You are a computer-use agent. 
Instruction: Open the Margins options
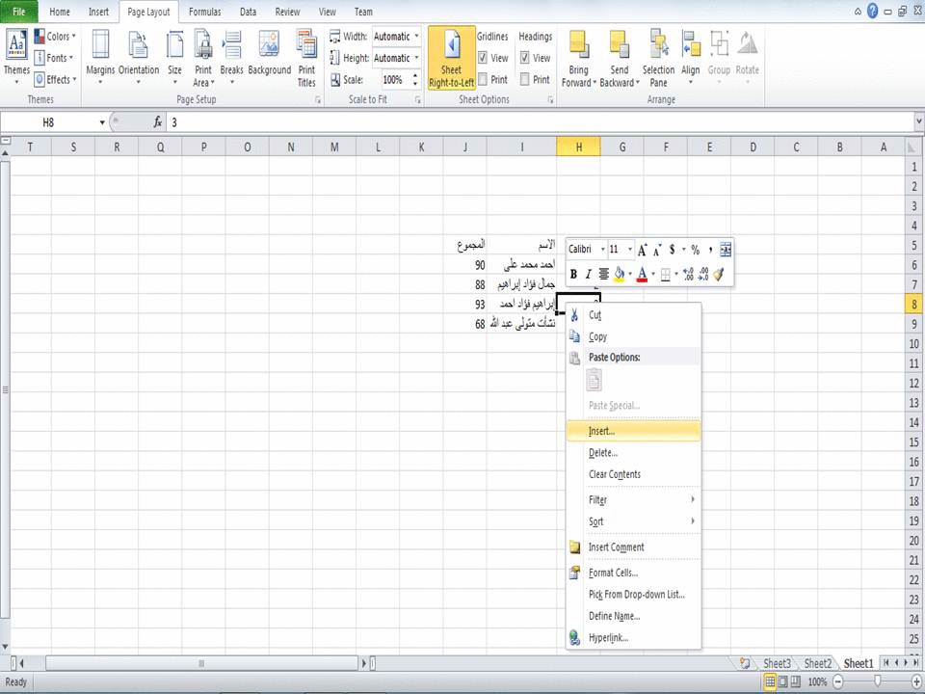[100, 56]
